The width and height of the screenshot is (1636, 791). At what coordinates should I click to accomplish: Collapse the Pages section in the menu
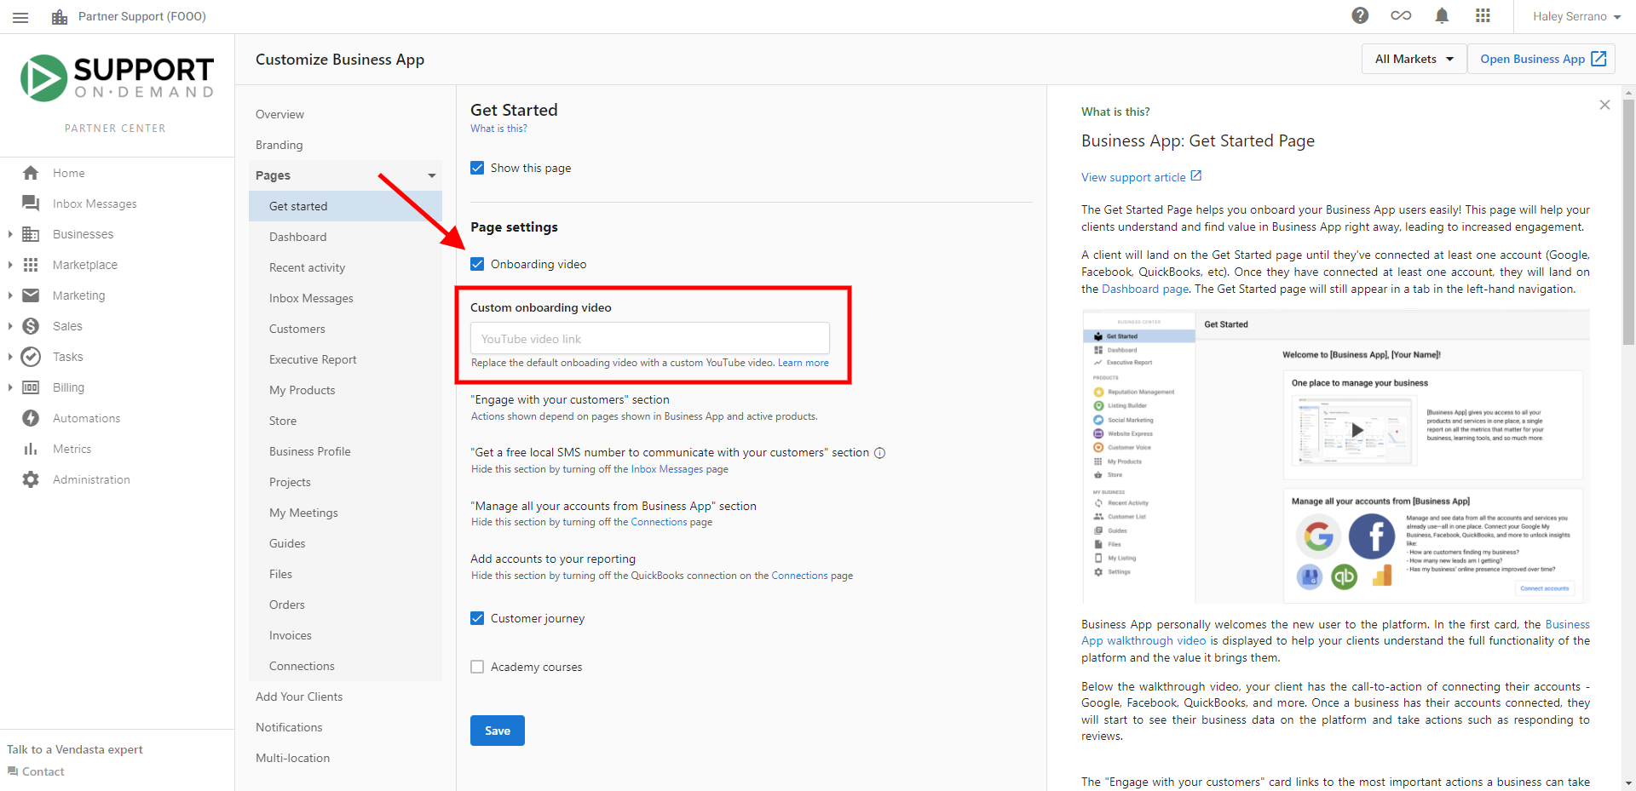tap(432, 175)
